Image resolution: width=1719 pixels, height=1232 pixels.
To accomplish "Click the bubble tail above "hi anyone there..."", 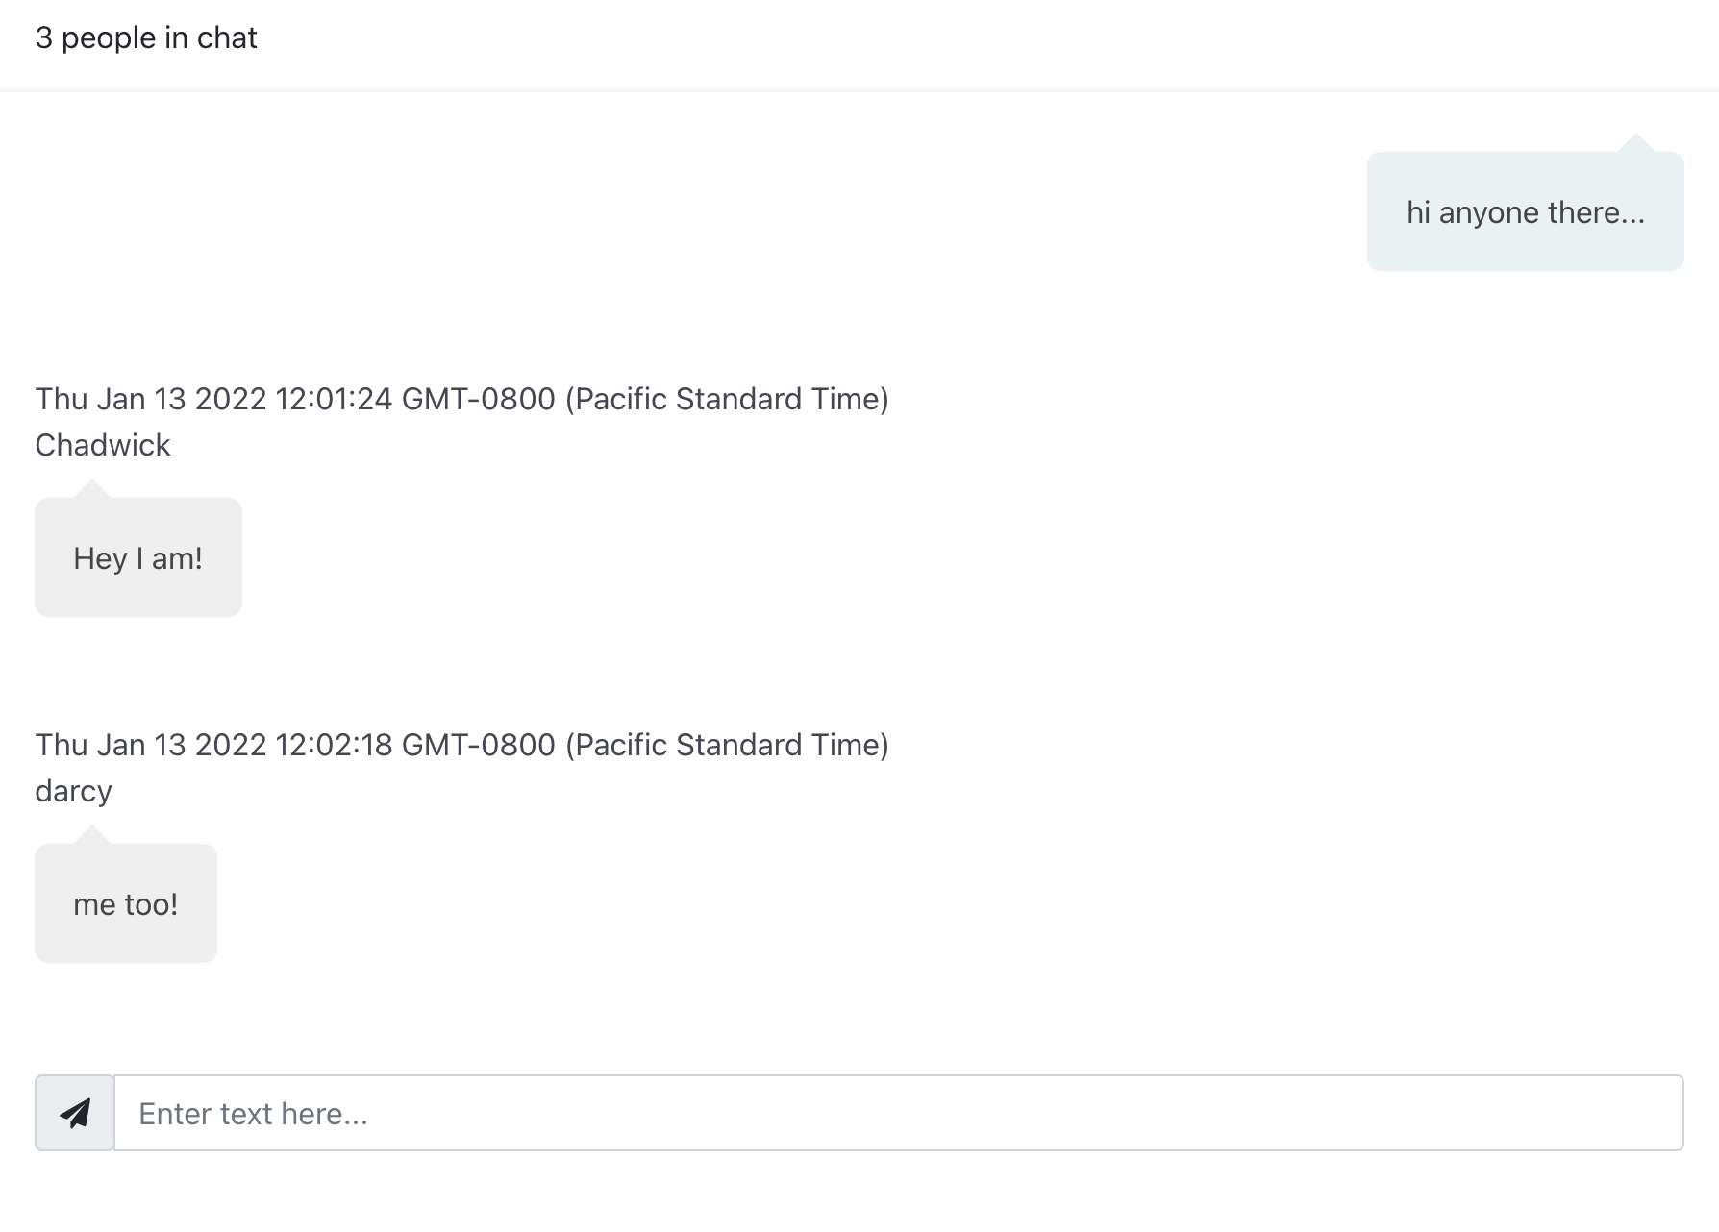I will (1635, 144).
